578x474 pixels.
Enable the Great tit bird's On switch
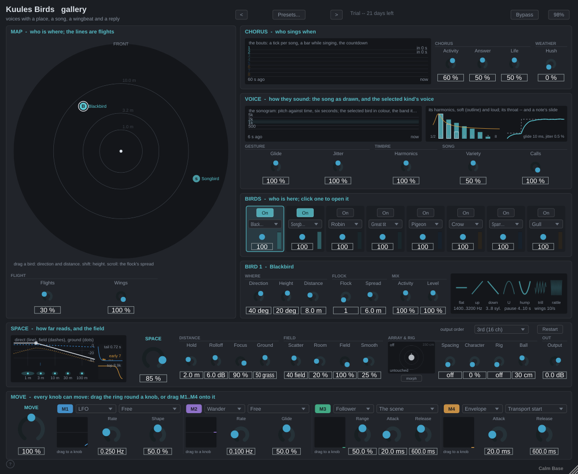click(385, 213)
